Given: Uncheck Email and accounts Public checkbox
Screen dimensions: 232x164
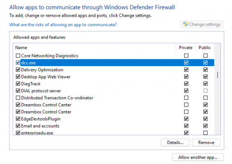Looking at the screenshot, I should pyautogui.click(x=205, y=126).
